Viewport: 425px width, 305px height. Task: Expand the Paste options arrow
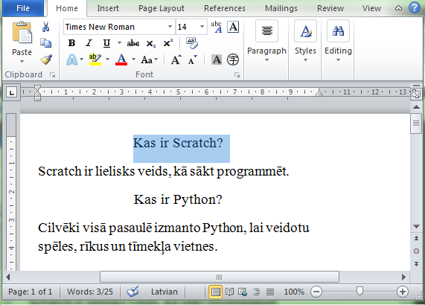(22, 62)
